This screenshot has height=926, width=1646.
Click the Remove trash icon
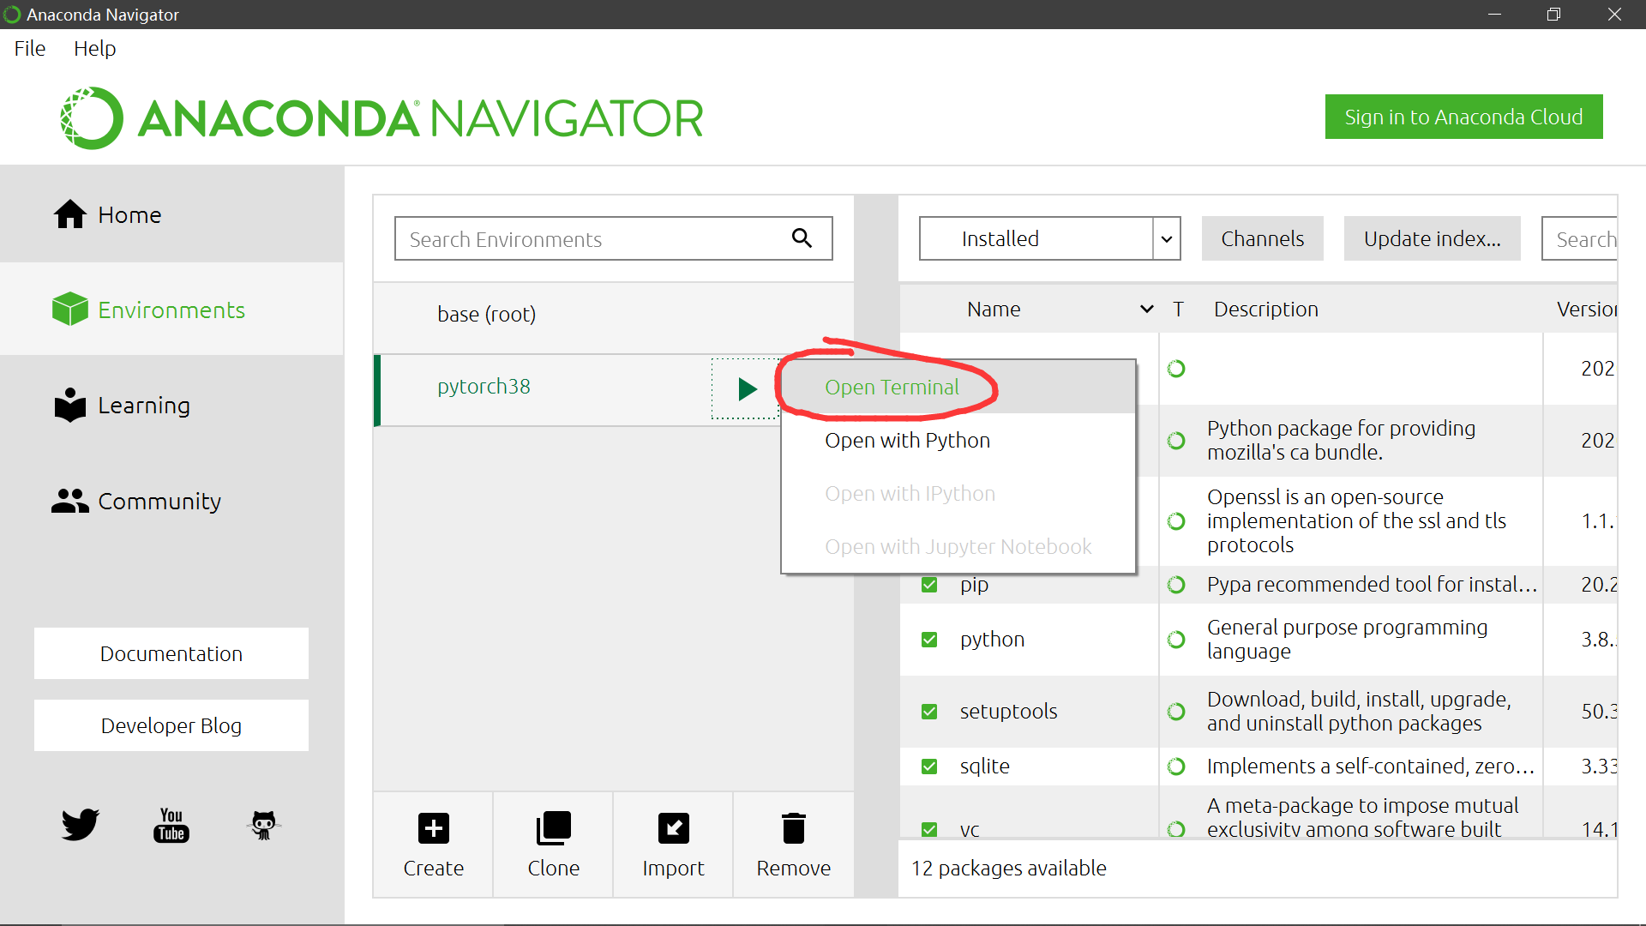(x=794, y=828)
